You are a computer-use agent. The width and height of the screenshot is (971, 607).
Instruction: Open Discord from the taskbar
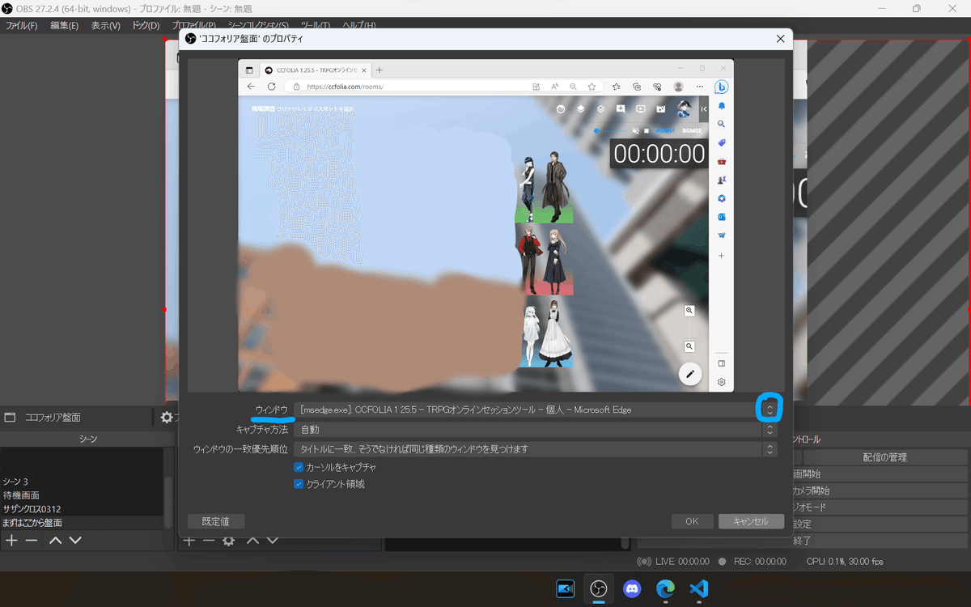(x=632, y=588)
